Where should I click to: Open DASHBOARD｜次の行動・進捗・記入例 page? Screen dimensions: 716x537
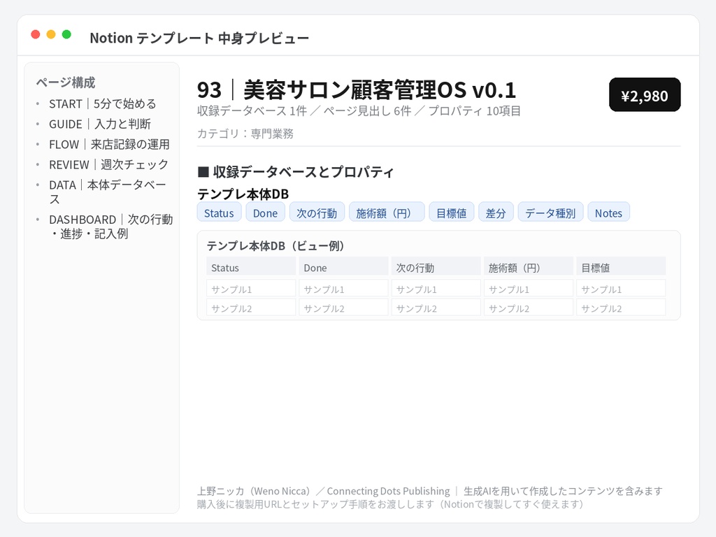click(111, 227)
